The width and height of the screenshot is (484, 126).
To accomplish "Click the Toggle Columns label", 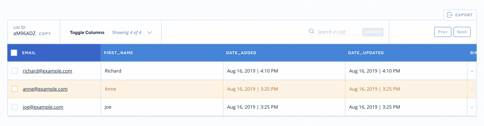I will [x=87, y=33].
